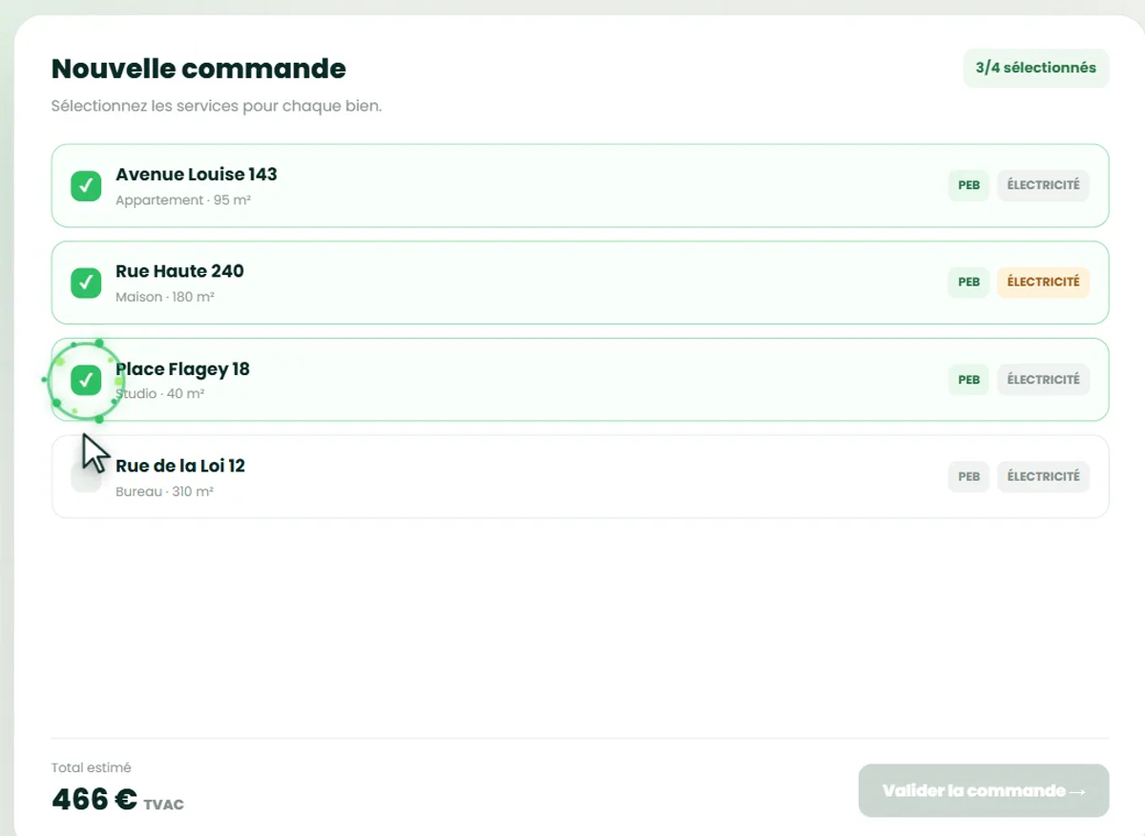This screenshot has width=1145, height=836.
Task: Click the Valider la commande button
Action: [984, 790]
